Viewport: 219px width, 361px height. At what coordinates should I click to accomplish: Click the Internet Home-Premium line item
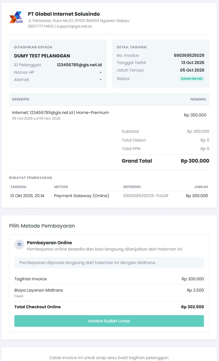(60, 113)
